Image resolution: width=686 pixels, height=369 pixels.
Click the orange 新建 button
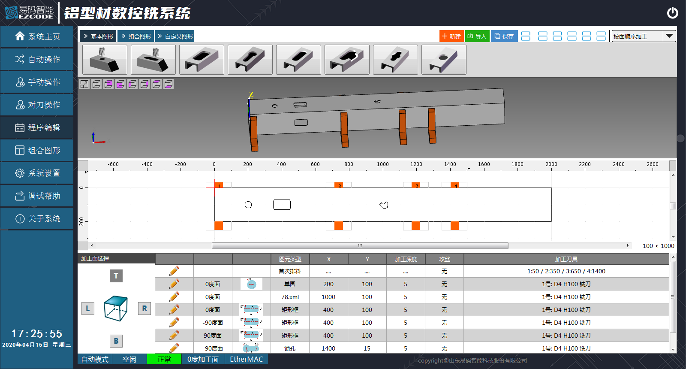coord(451,36)
